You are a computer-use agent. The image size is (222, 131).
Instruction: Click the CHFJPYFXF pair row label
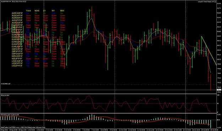coord(17,30)
